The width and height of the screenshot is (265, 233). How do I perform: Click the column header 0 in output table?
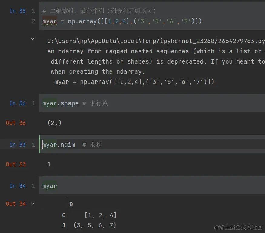[71, 205]
